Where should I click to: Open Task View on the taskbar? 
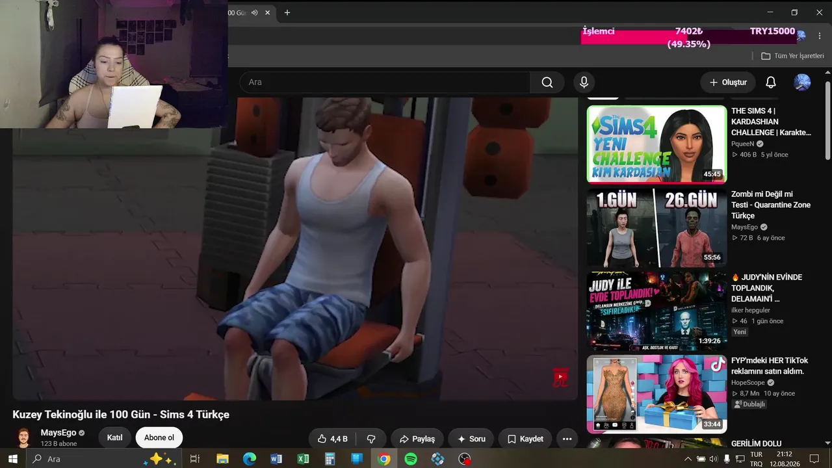[x=194, y=459]
